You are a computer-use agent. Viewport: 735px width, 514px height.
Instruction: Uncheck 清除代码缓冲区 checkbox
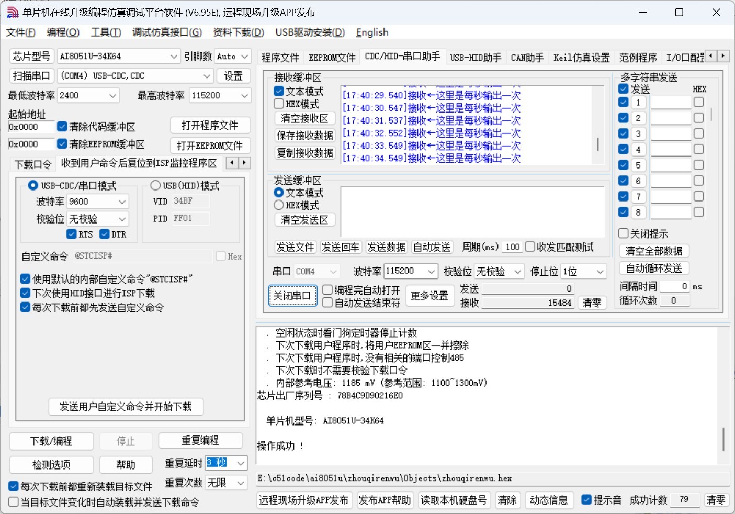(62, 127)
